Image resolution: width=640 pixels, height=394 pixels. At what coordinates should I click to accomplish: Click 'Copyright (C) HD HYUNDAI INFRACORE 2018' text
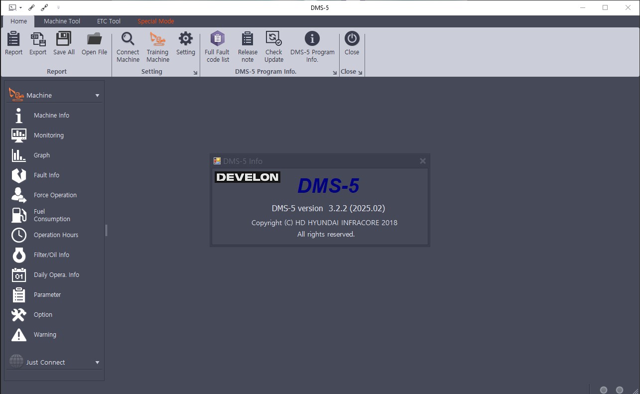click(324, 223)
